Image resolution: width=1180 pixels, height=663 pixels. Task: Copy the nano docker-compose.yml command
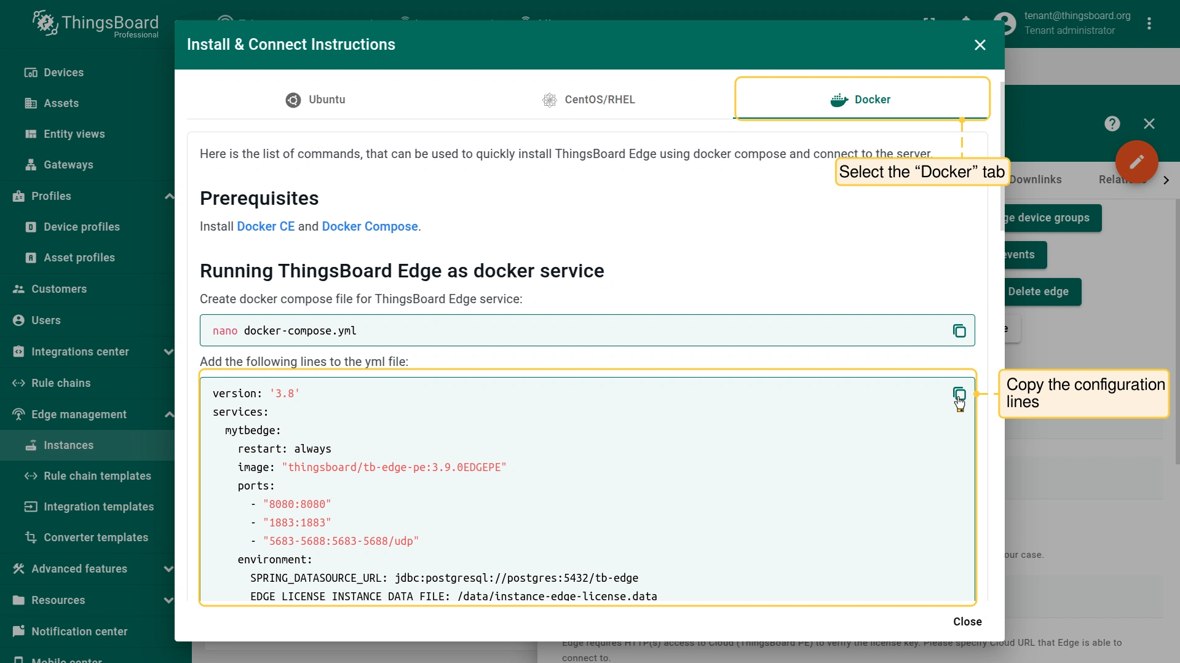coord(959,331)
